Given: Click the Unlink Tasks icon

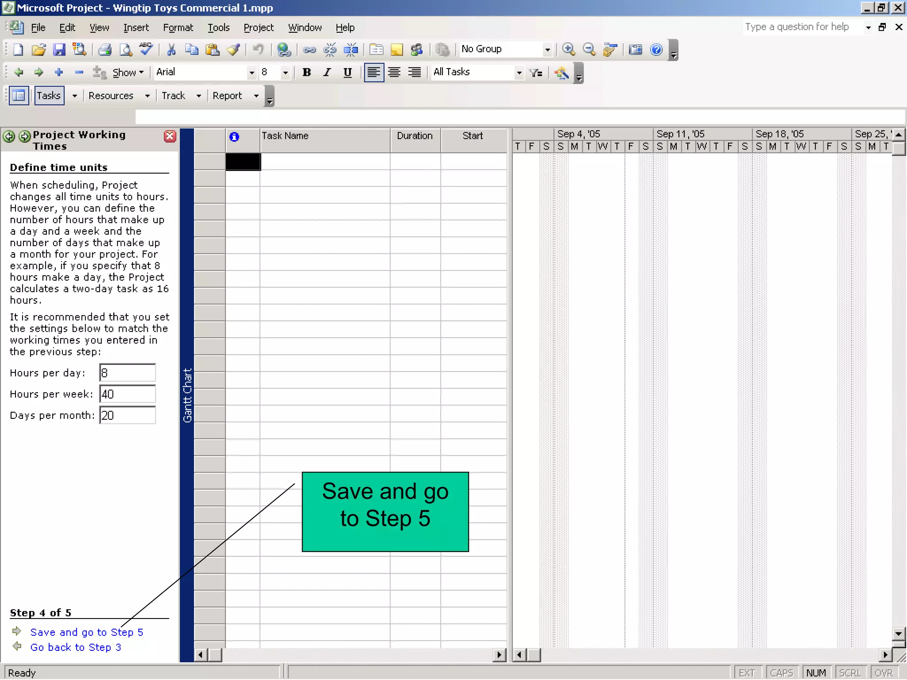Looking at the screenshot, I should coord(330,50).
